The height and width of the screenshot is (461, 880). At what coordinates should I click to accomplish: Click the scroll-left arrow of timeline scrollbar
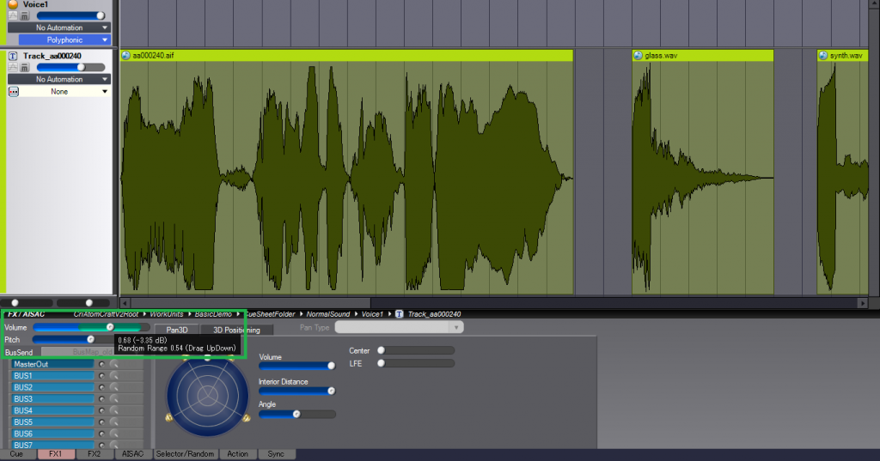(125, 303)
